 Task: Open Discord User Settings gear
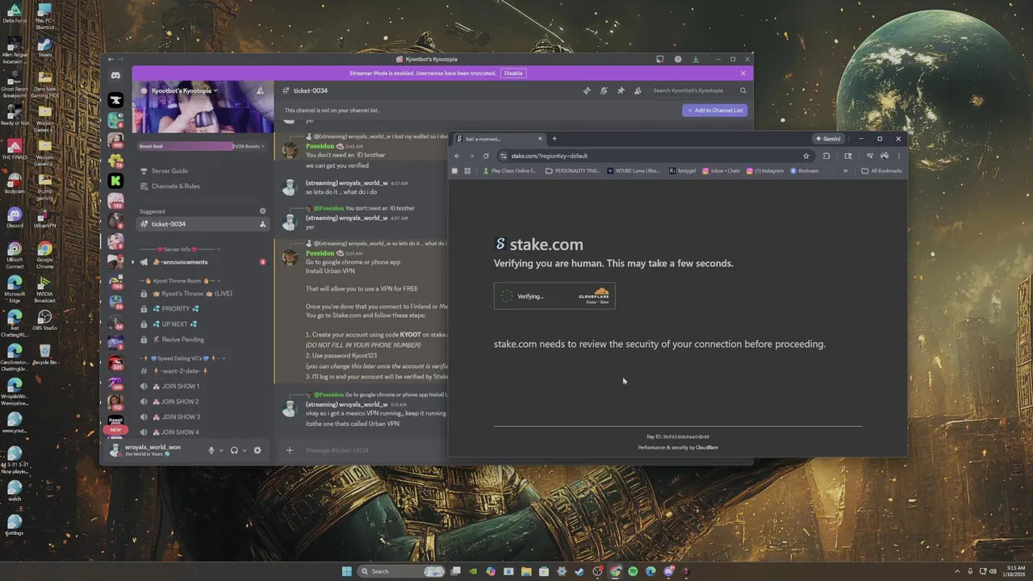pyautogui.click(x=257, y=450)
